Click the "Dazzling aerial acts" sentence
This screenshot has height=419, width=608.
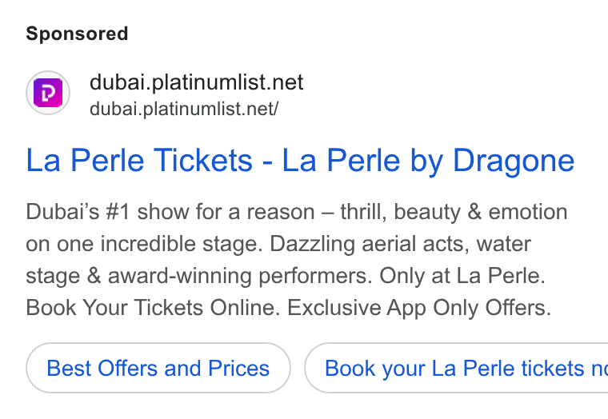point(370,244)
